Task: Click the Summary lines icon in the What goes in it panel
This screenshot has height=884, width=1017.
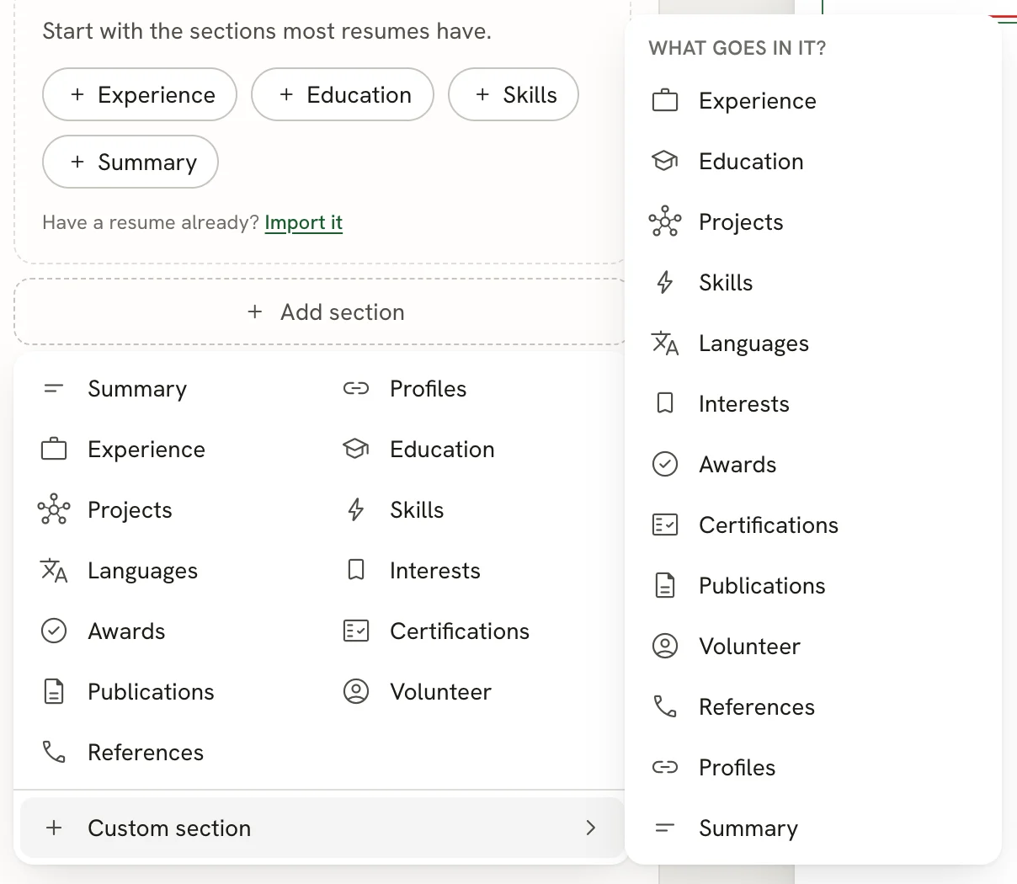Action: [665, 828]
